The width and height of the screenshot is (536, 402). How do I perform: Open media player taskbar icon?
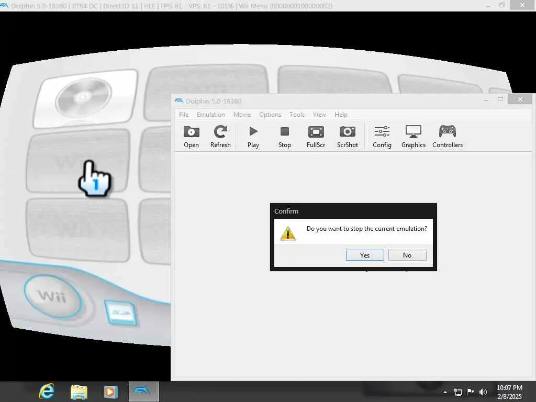(110, 392)
